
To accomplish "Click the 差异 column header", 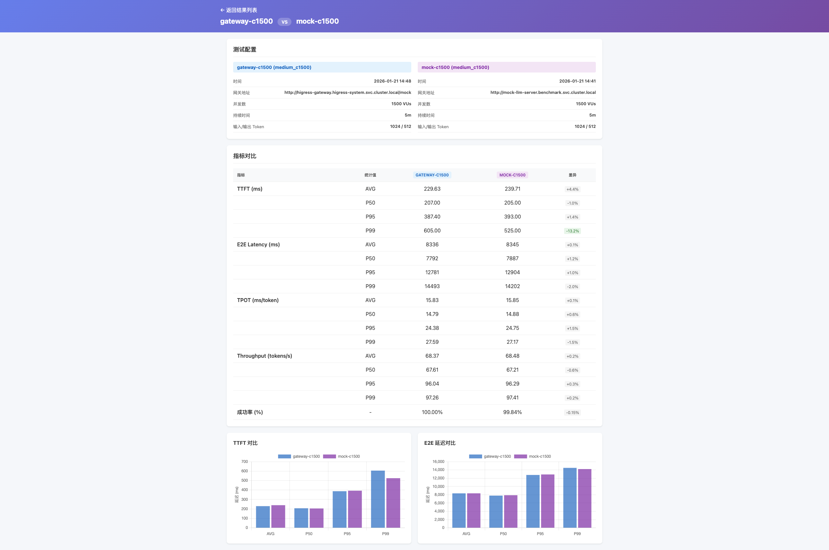I will 572,175.
